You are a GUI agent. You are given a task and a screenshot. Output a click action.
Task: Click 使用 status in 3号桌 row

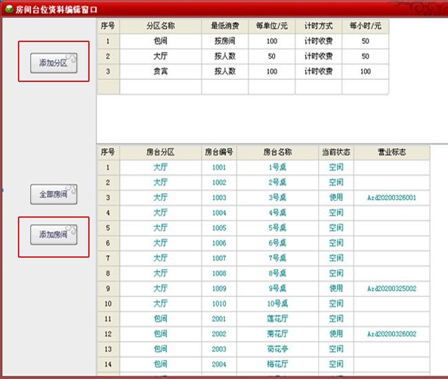(x=336, y=198)
